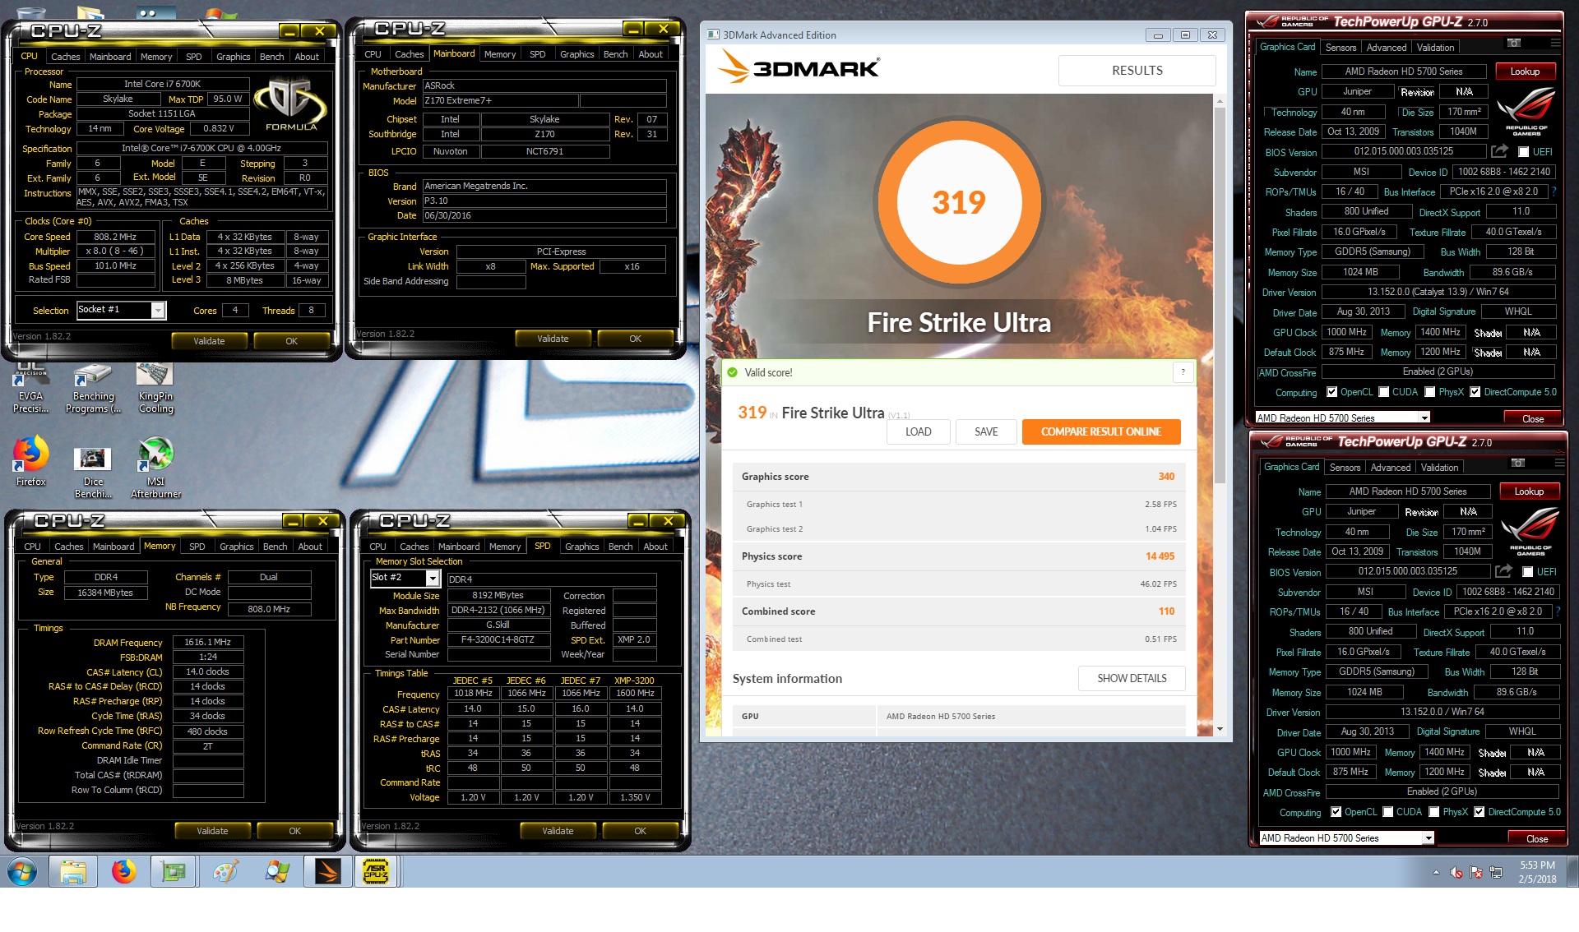Click Bus Interface question mark in bottom GPU-Z
Viewport: 1579px width, 932px height.
1558,611
